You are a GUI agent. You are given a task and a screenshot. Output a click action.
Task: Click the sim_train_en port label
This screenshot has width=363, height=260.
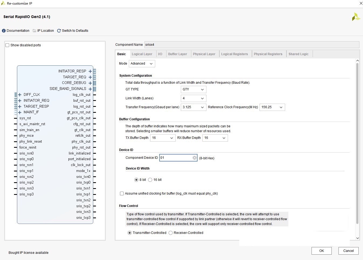pyautogui.click(x=29, y=130)
